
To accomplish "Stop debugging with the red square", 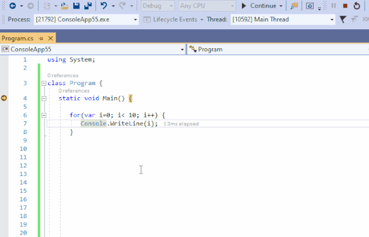I will click(x=345, y=6).
